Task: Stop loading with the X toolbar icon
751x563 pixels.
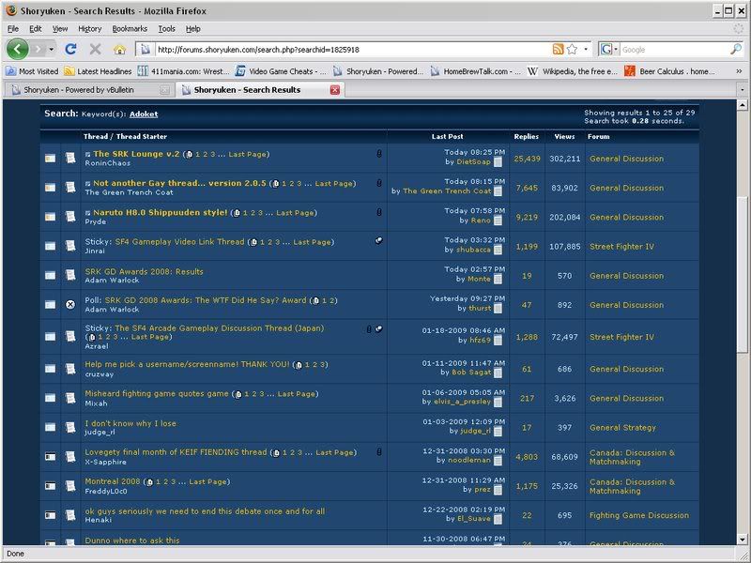Action: pyautogui.click(x=96, y=49)
